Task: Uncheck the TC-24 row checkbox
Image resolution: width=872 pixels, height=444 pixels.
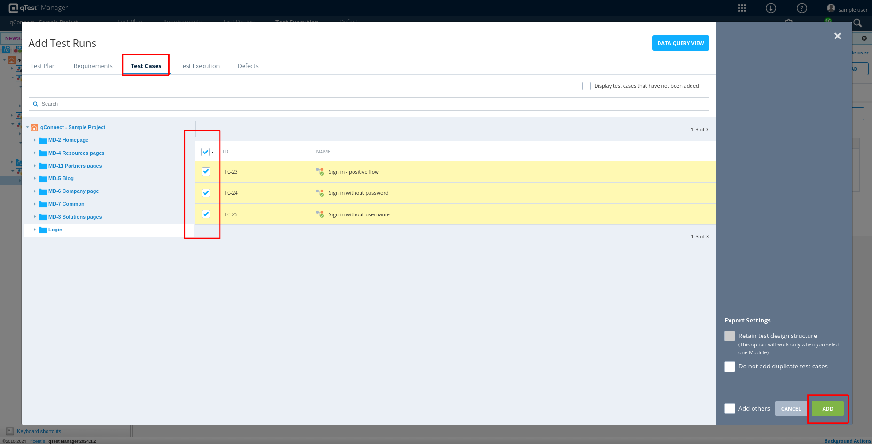Action: point(206,193)
